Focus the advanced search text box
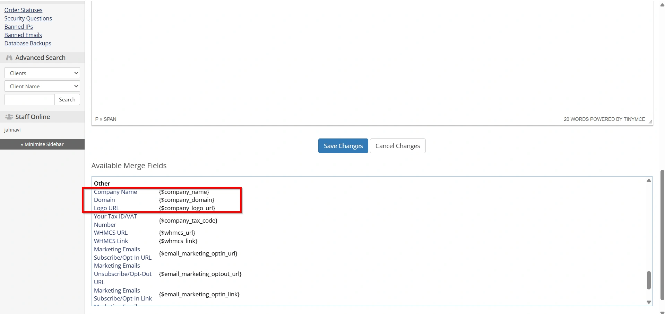Image resolution: width=665 pixels, height=314 pixels. coord(29,100)
